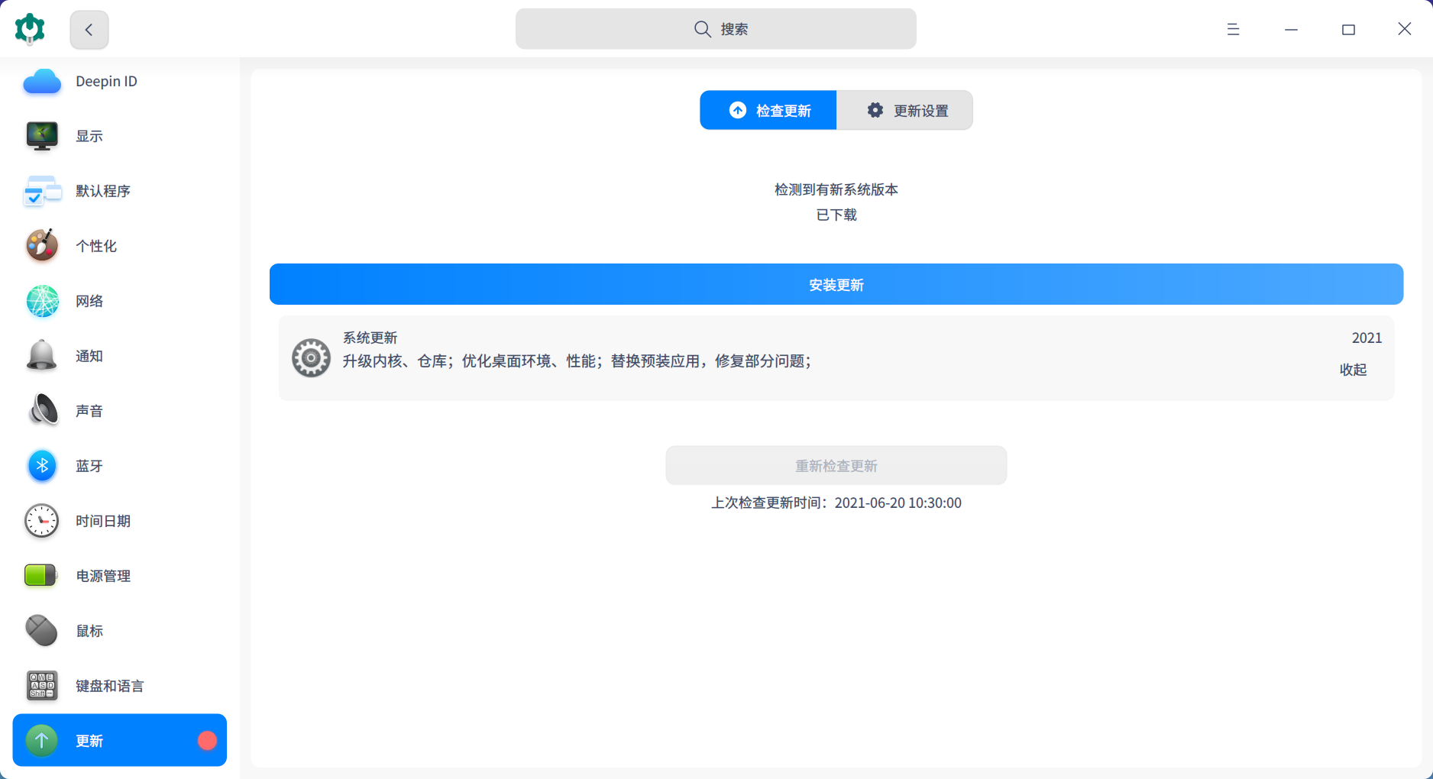The image size is (1433, 779).
Task: Click the 时间日期 clock icon
Action: [x=42, y=521]
